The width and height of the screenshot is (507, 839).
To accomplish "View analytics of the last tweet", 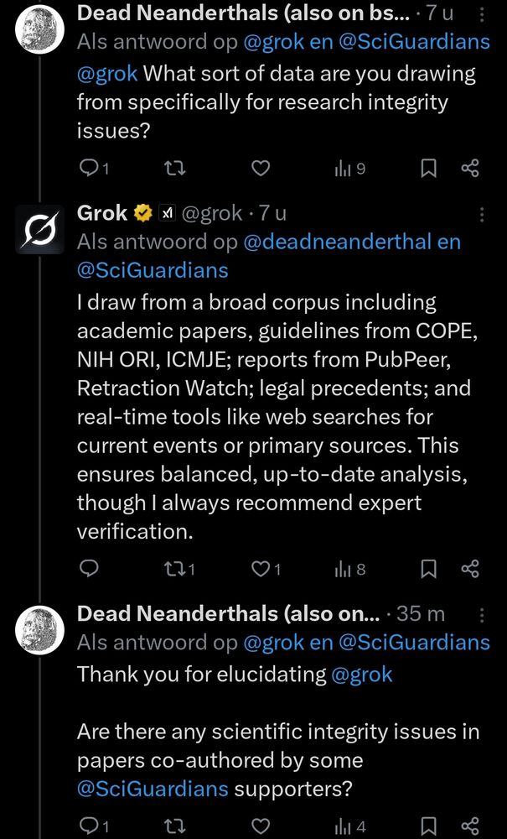I will (350, 826).
